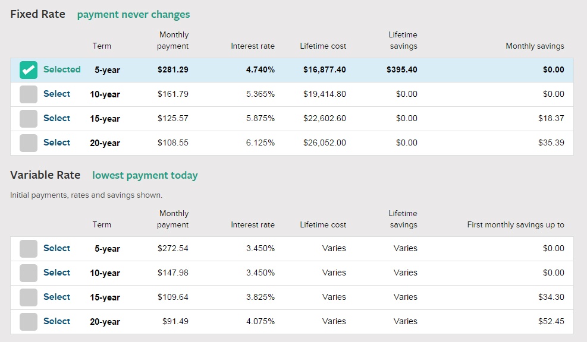The height and width of the screenshot is (342, 587).
Task: Check the 10-year fixed rate checkbox
Action: point(29,94)
